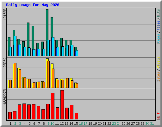
Task: Click day 10 on the x-axis
Action: tap(52, 124)
